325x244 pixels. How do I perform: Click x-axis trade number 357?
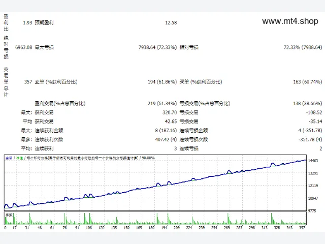(x=302, y=228)
